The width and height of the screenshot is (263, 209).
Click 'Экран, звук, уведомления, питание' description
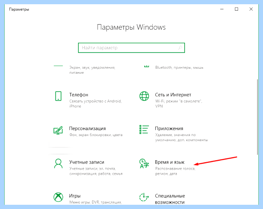(x=92, y=70)
